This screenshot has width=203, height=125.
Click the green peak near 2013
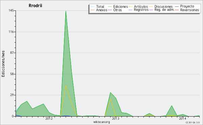(x=110, y=93)
